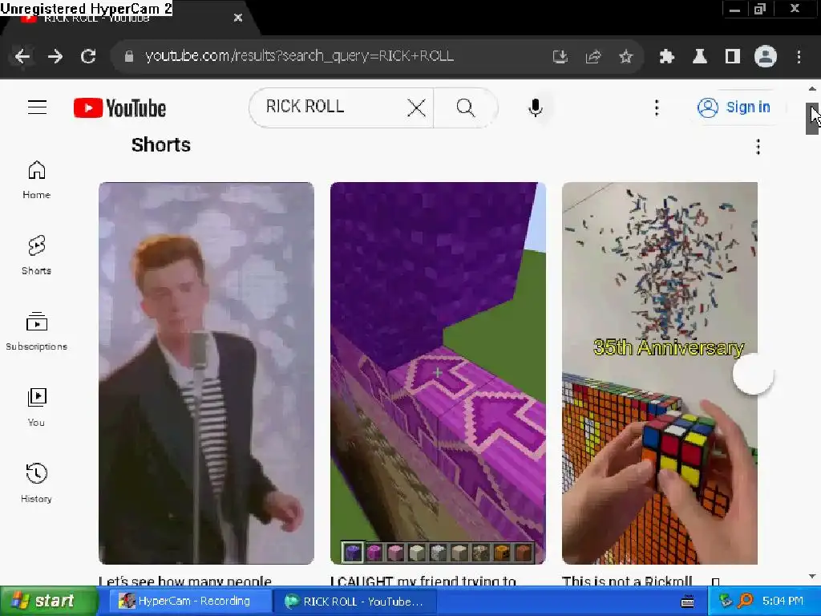Viewport: 821px width, 616px height.
Task: Open the 35th Anniversary Rubik's cube short
Action: point(660,373)
